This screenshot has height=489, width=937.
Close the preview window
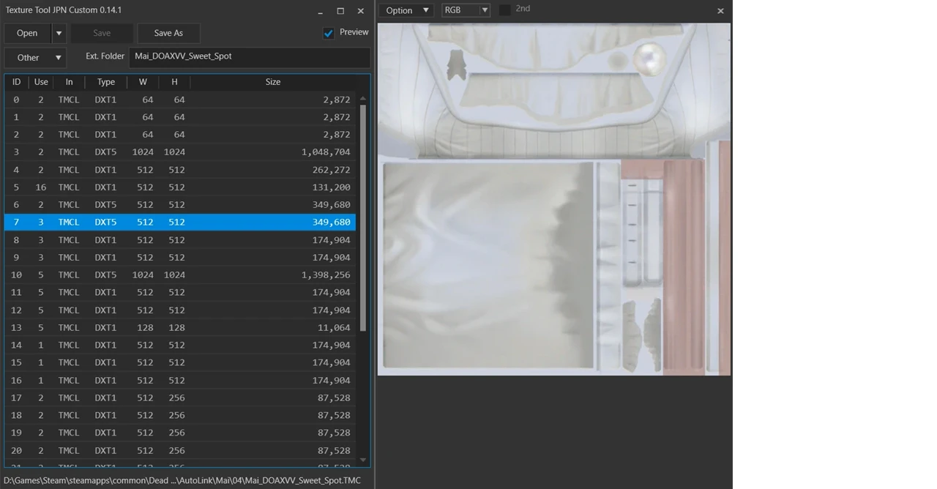720,11
